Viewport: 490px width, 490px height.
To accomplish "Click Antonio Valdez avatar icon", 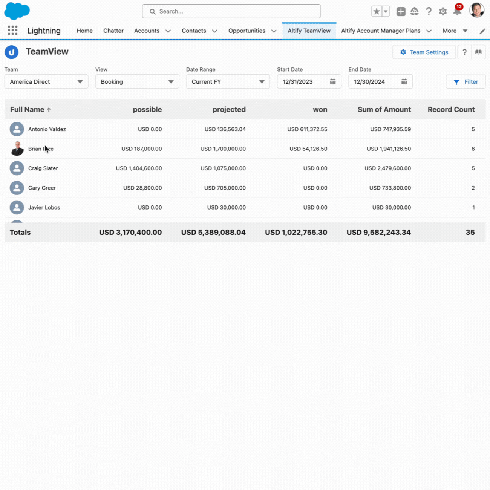I will (17, 129).
